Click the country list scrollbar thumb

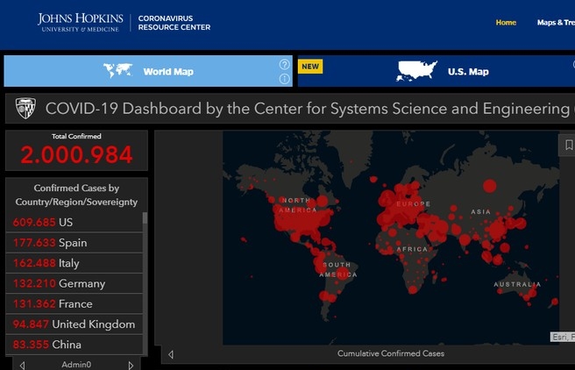(x=145, y=217)
